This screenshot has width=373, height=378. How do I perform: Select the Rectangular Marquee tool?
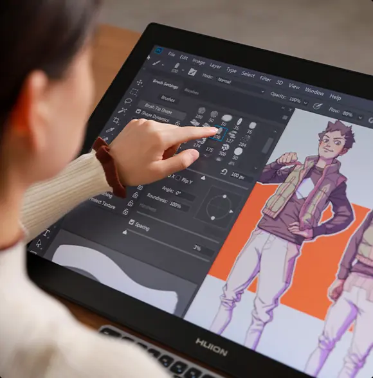click(134, 92)
